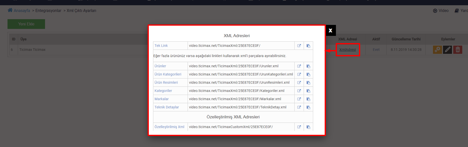
Task: Select the Urunler.xml URL text
Action: (234, 66)
